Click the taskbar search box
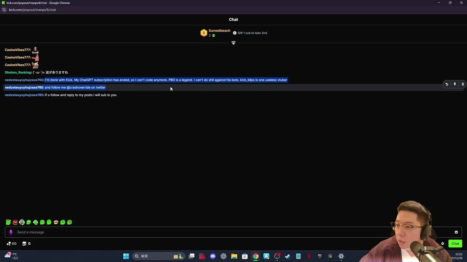 point(158,256)
